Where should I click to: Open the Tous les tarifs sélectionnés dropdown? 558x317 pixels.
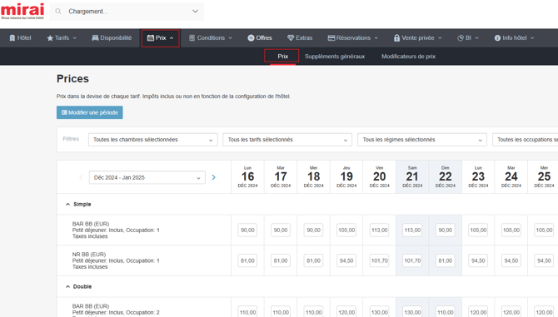pyautogui.click(x=287, y=140)
